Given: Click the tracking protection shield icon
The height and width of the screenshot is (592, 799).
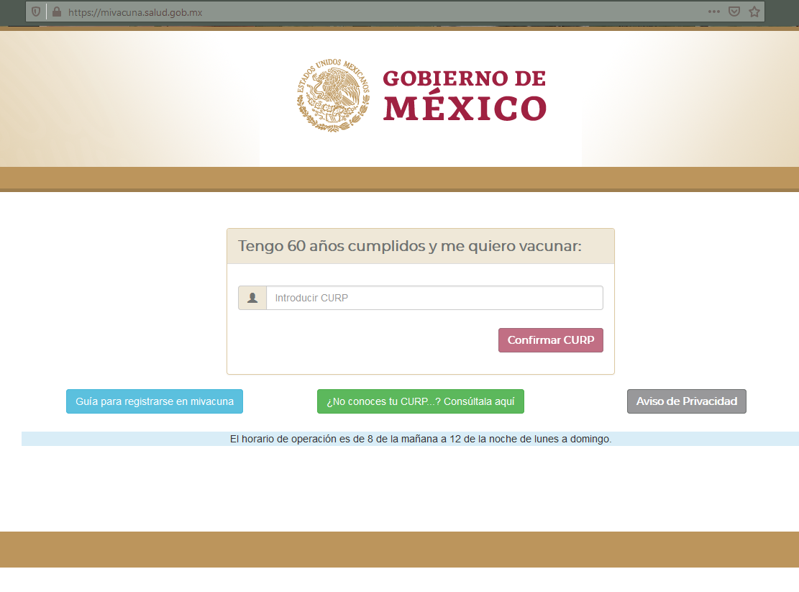Looking at the screenshot, I should coord(36,12).
